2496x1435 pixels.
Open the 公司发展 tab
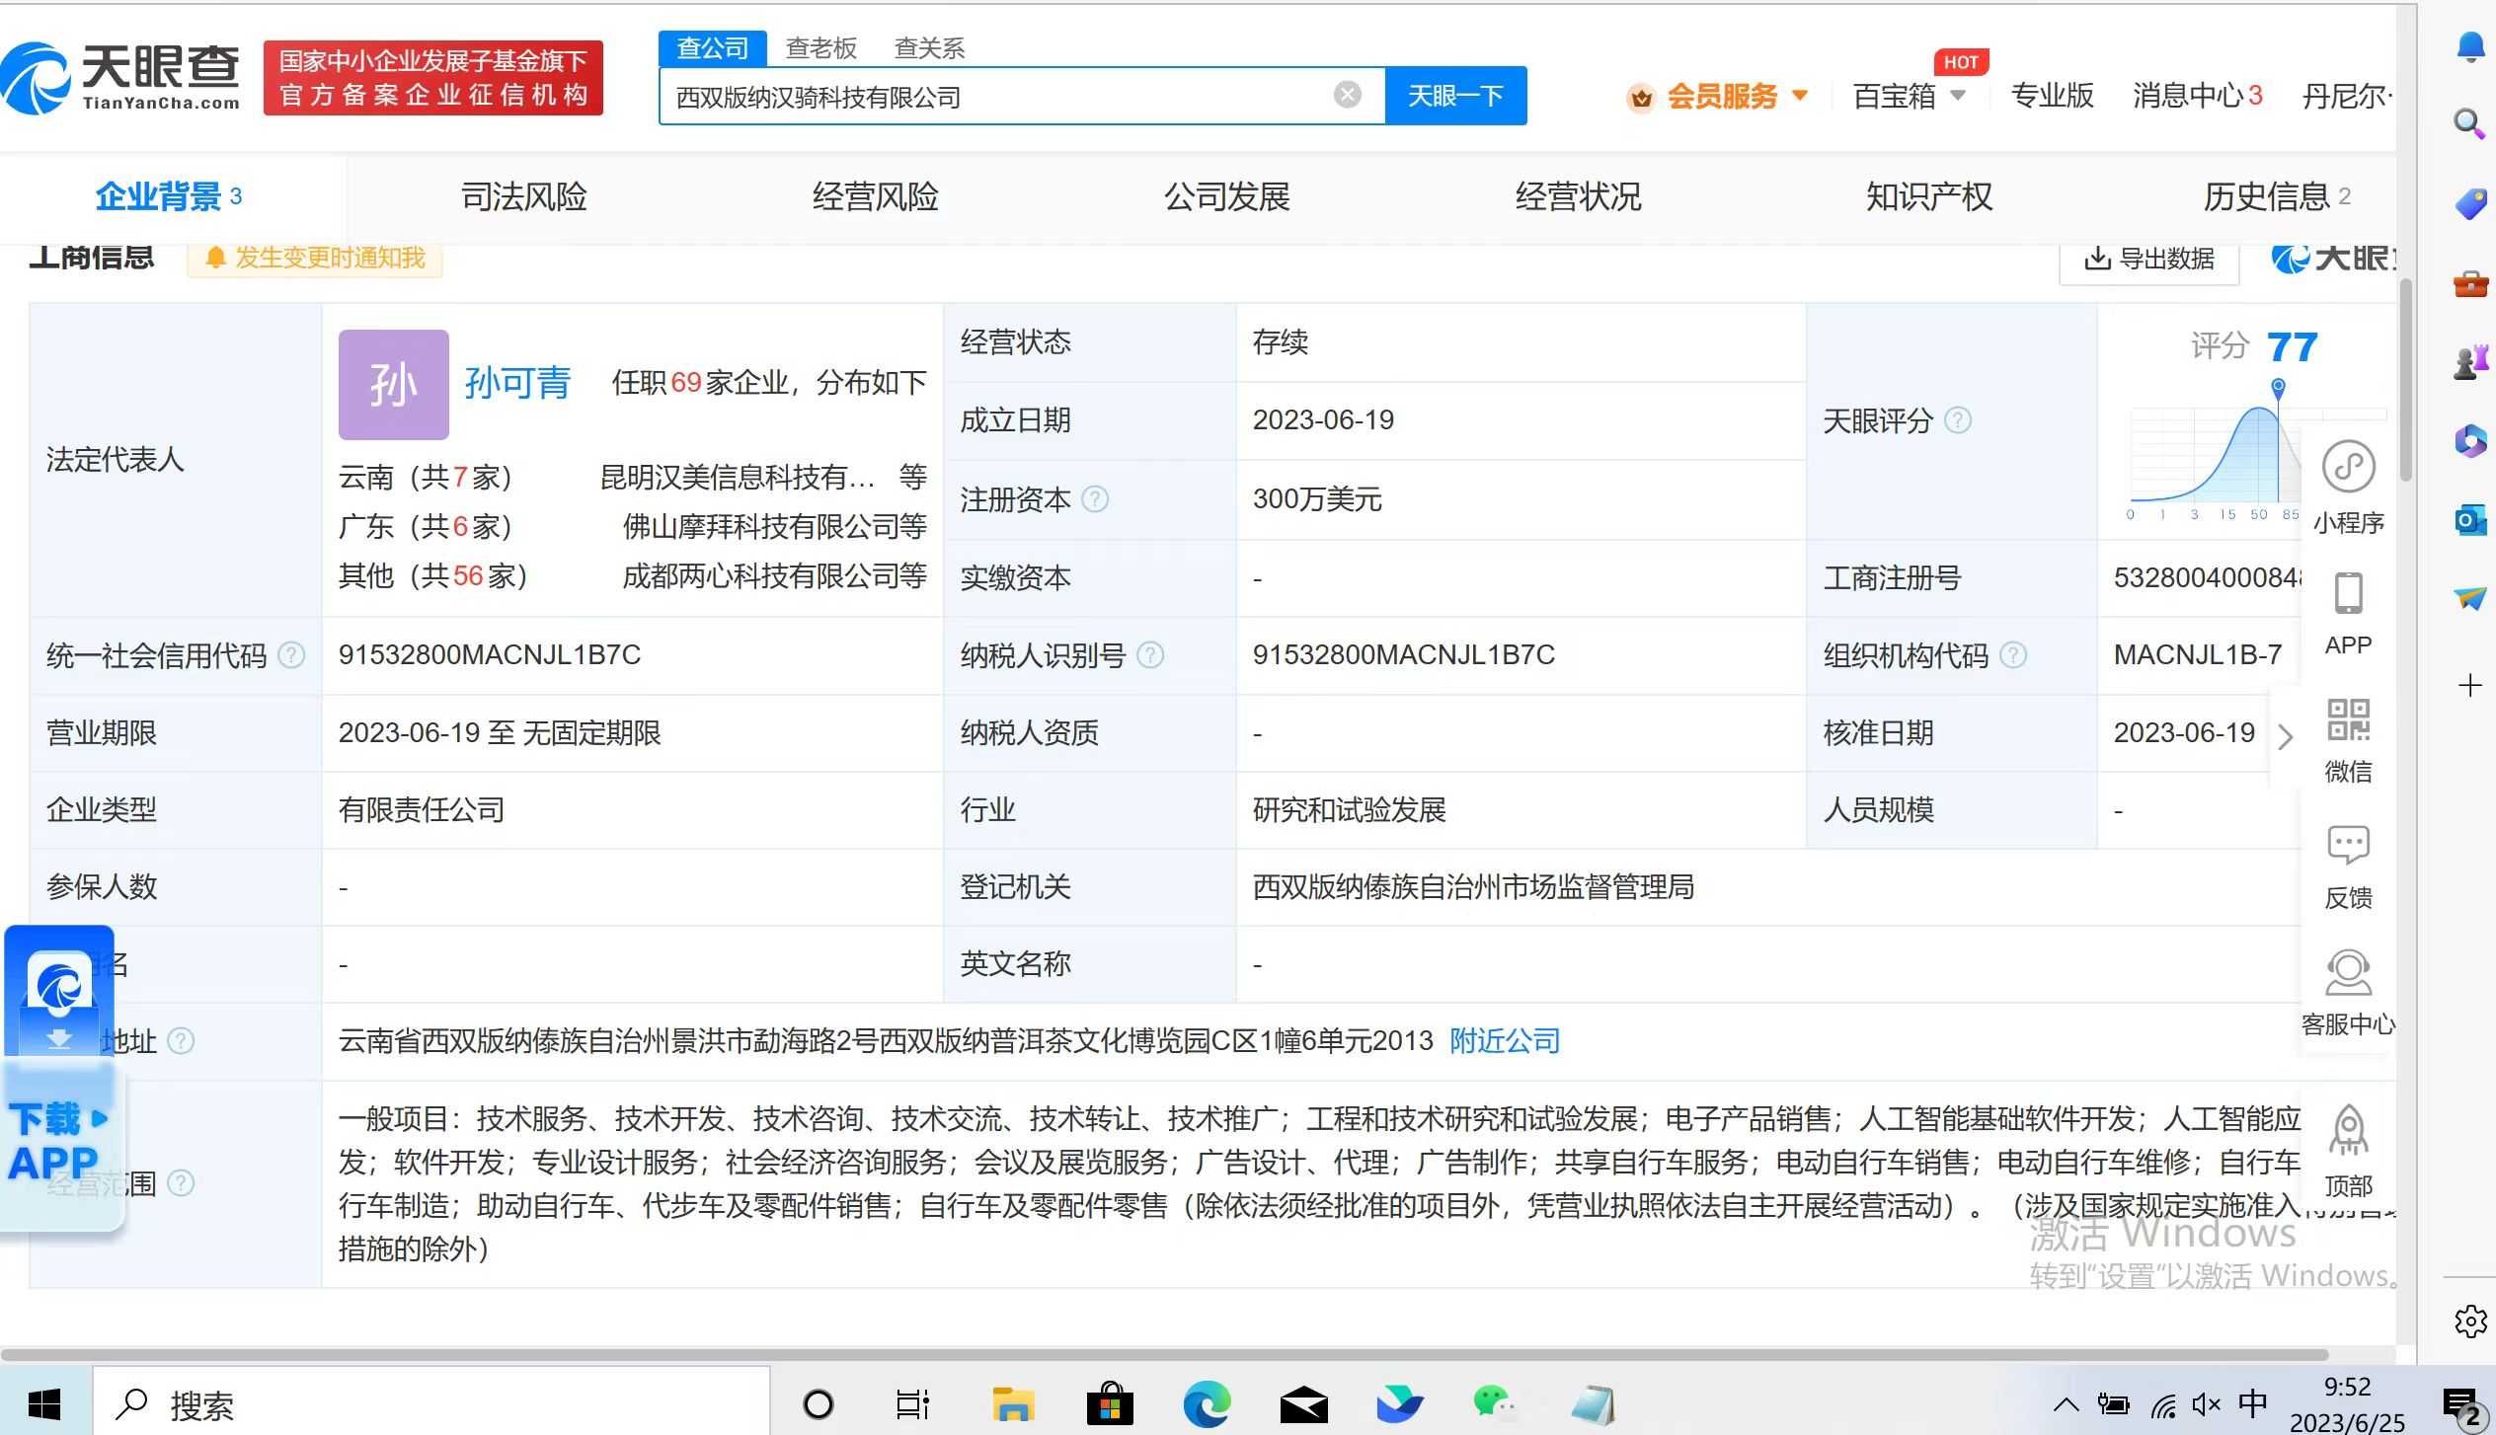coord(1227,196)
